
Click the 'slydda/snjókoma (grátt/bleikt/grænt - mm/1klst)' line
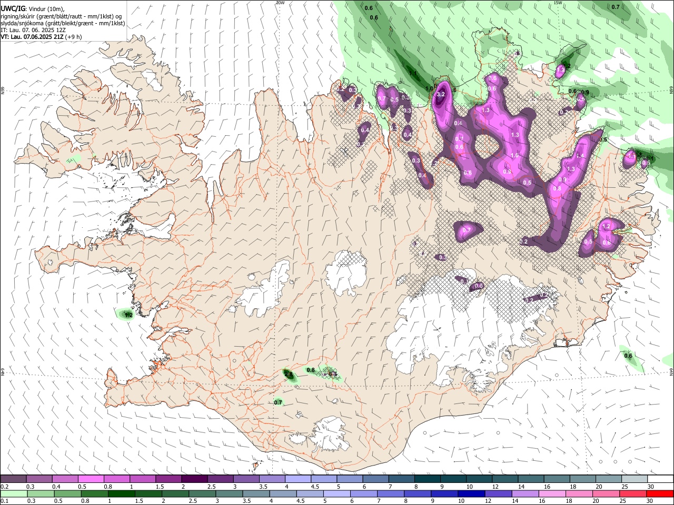click(63, 23)
